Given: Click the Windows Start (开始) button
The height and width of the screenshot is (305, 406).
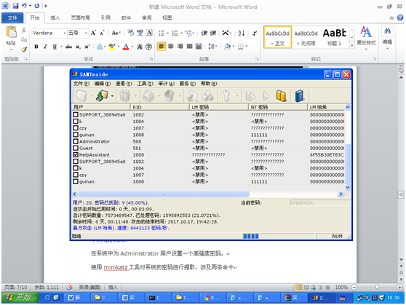Looking at the screenshot, I should [20, 298].
